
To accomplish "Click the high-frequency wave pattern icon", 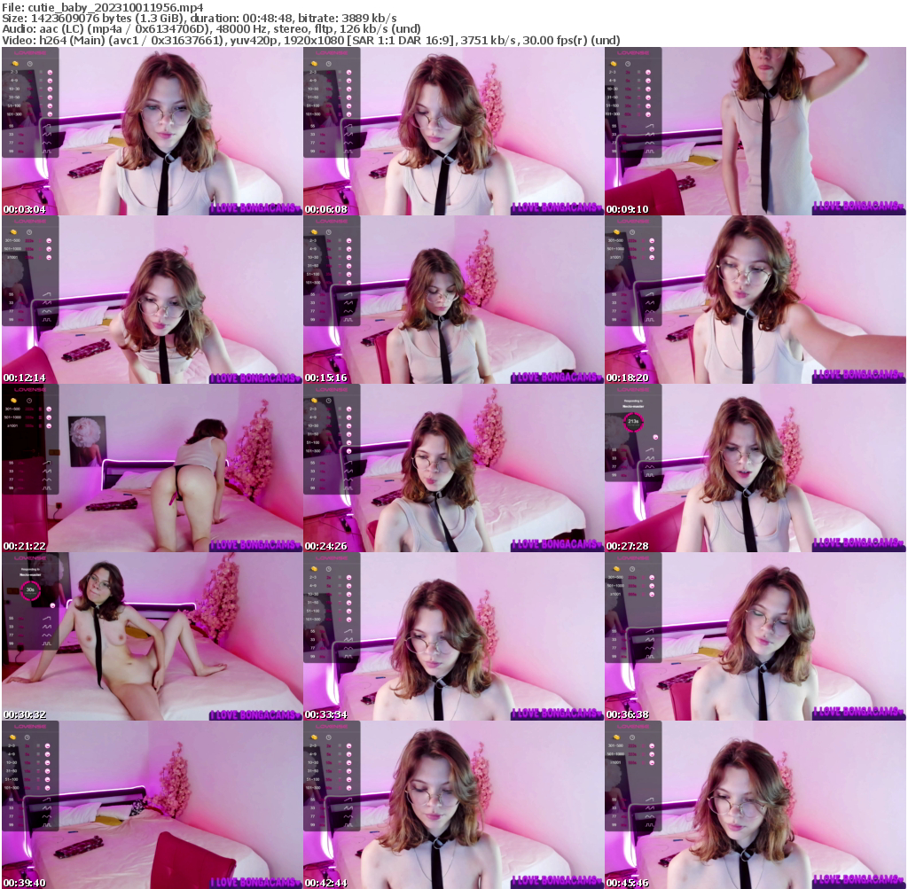I will [x=47, y=143].
